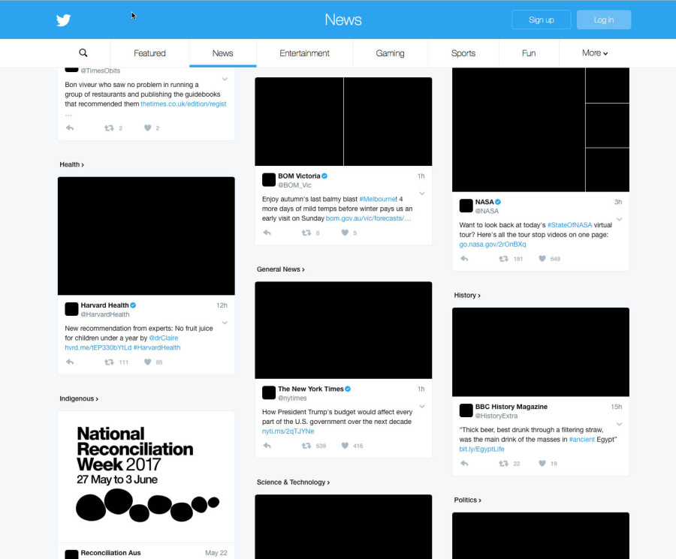
Task: Retweet the BBC History Magazine tweet
Action: (503, 464)
